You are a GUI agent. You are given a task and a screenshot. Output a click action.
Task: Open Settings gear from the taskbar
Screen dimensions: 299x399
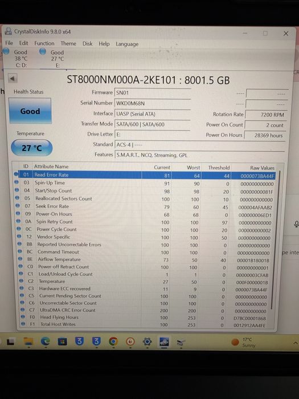[x=147, y=341]
